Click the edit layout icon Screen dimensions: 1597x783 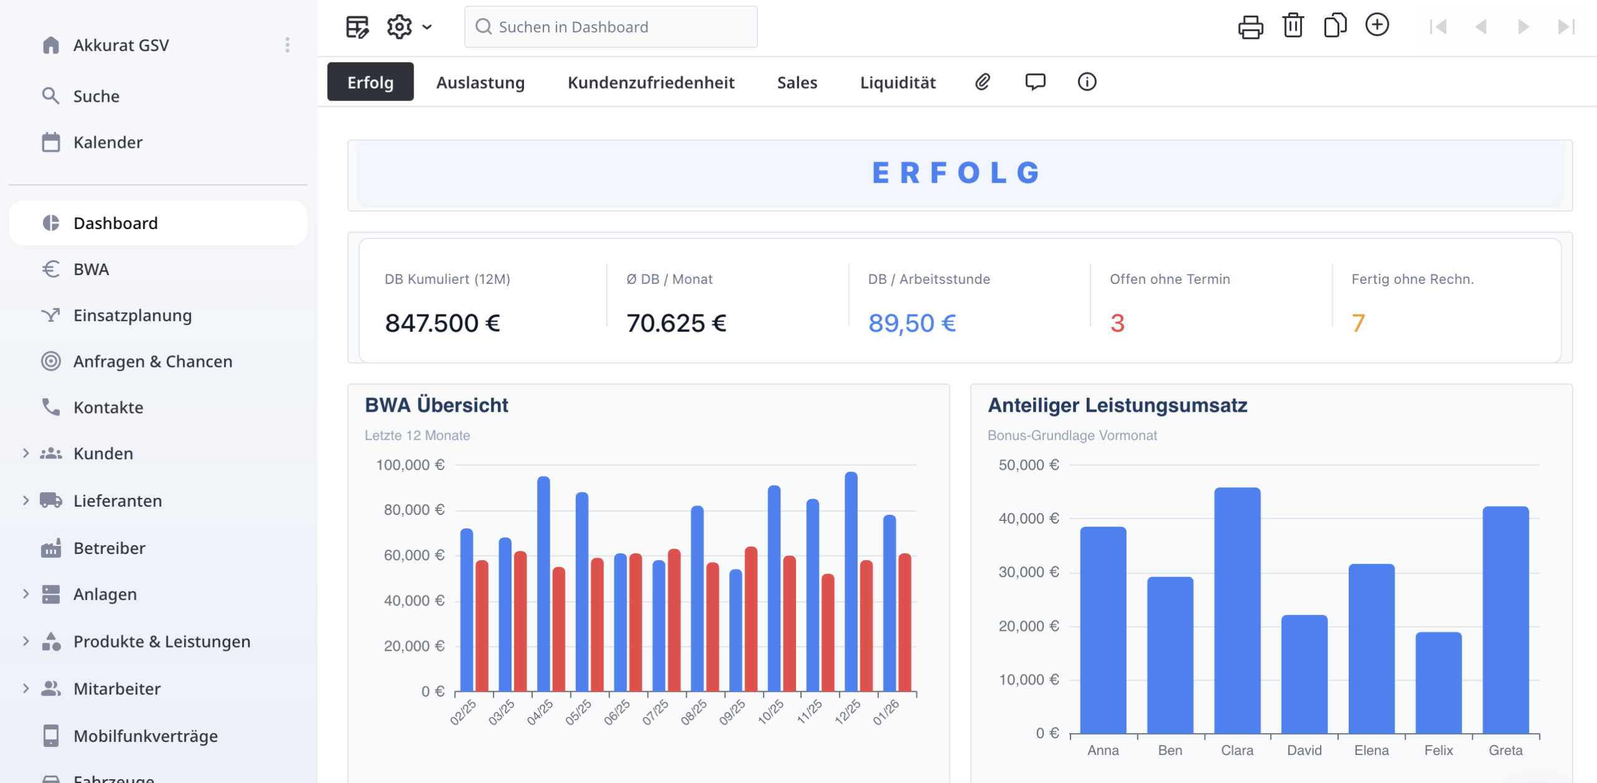(x=357, y=27)
